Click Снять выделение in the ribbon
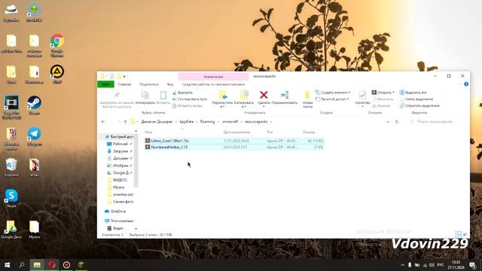This screenshot has height=271, width=482. [416, 99]
